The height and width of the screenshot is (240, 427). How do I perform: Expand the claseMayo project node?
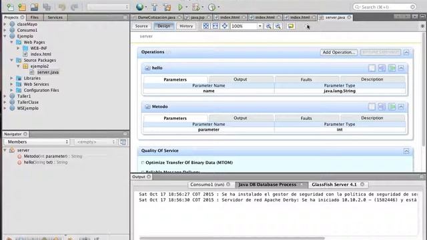point(5,24)
